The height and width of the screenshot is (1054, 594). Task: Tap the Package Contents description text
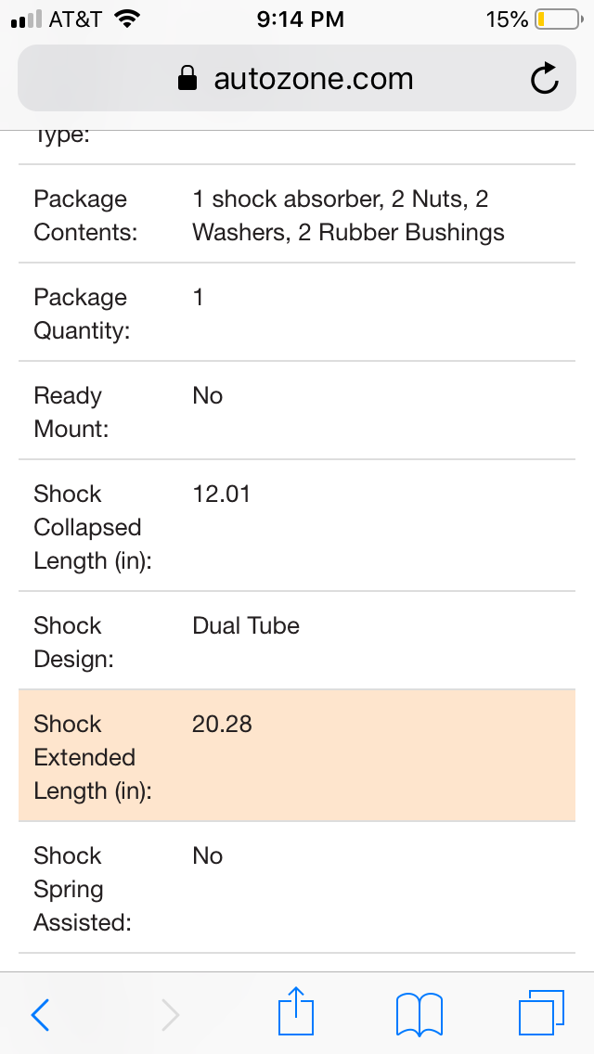click(348, 216)
